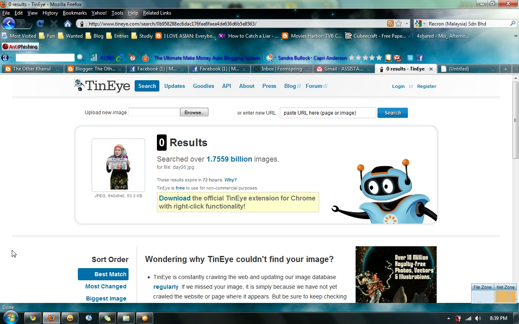Open the Goodies link

204,86
